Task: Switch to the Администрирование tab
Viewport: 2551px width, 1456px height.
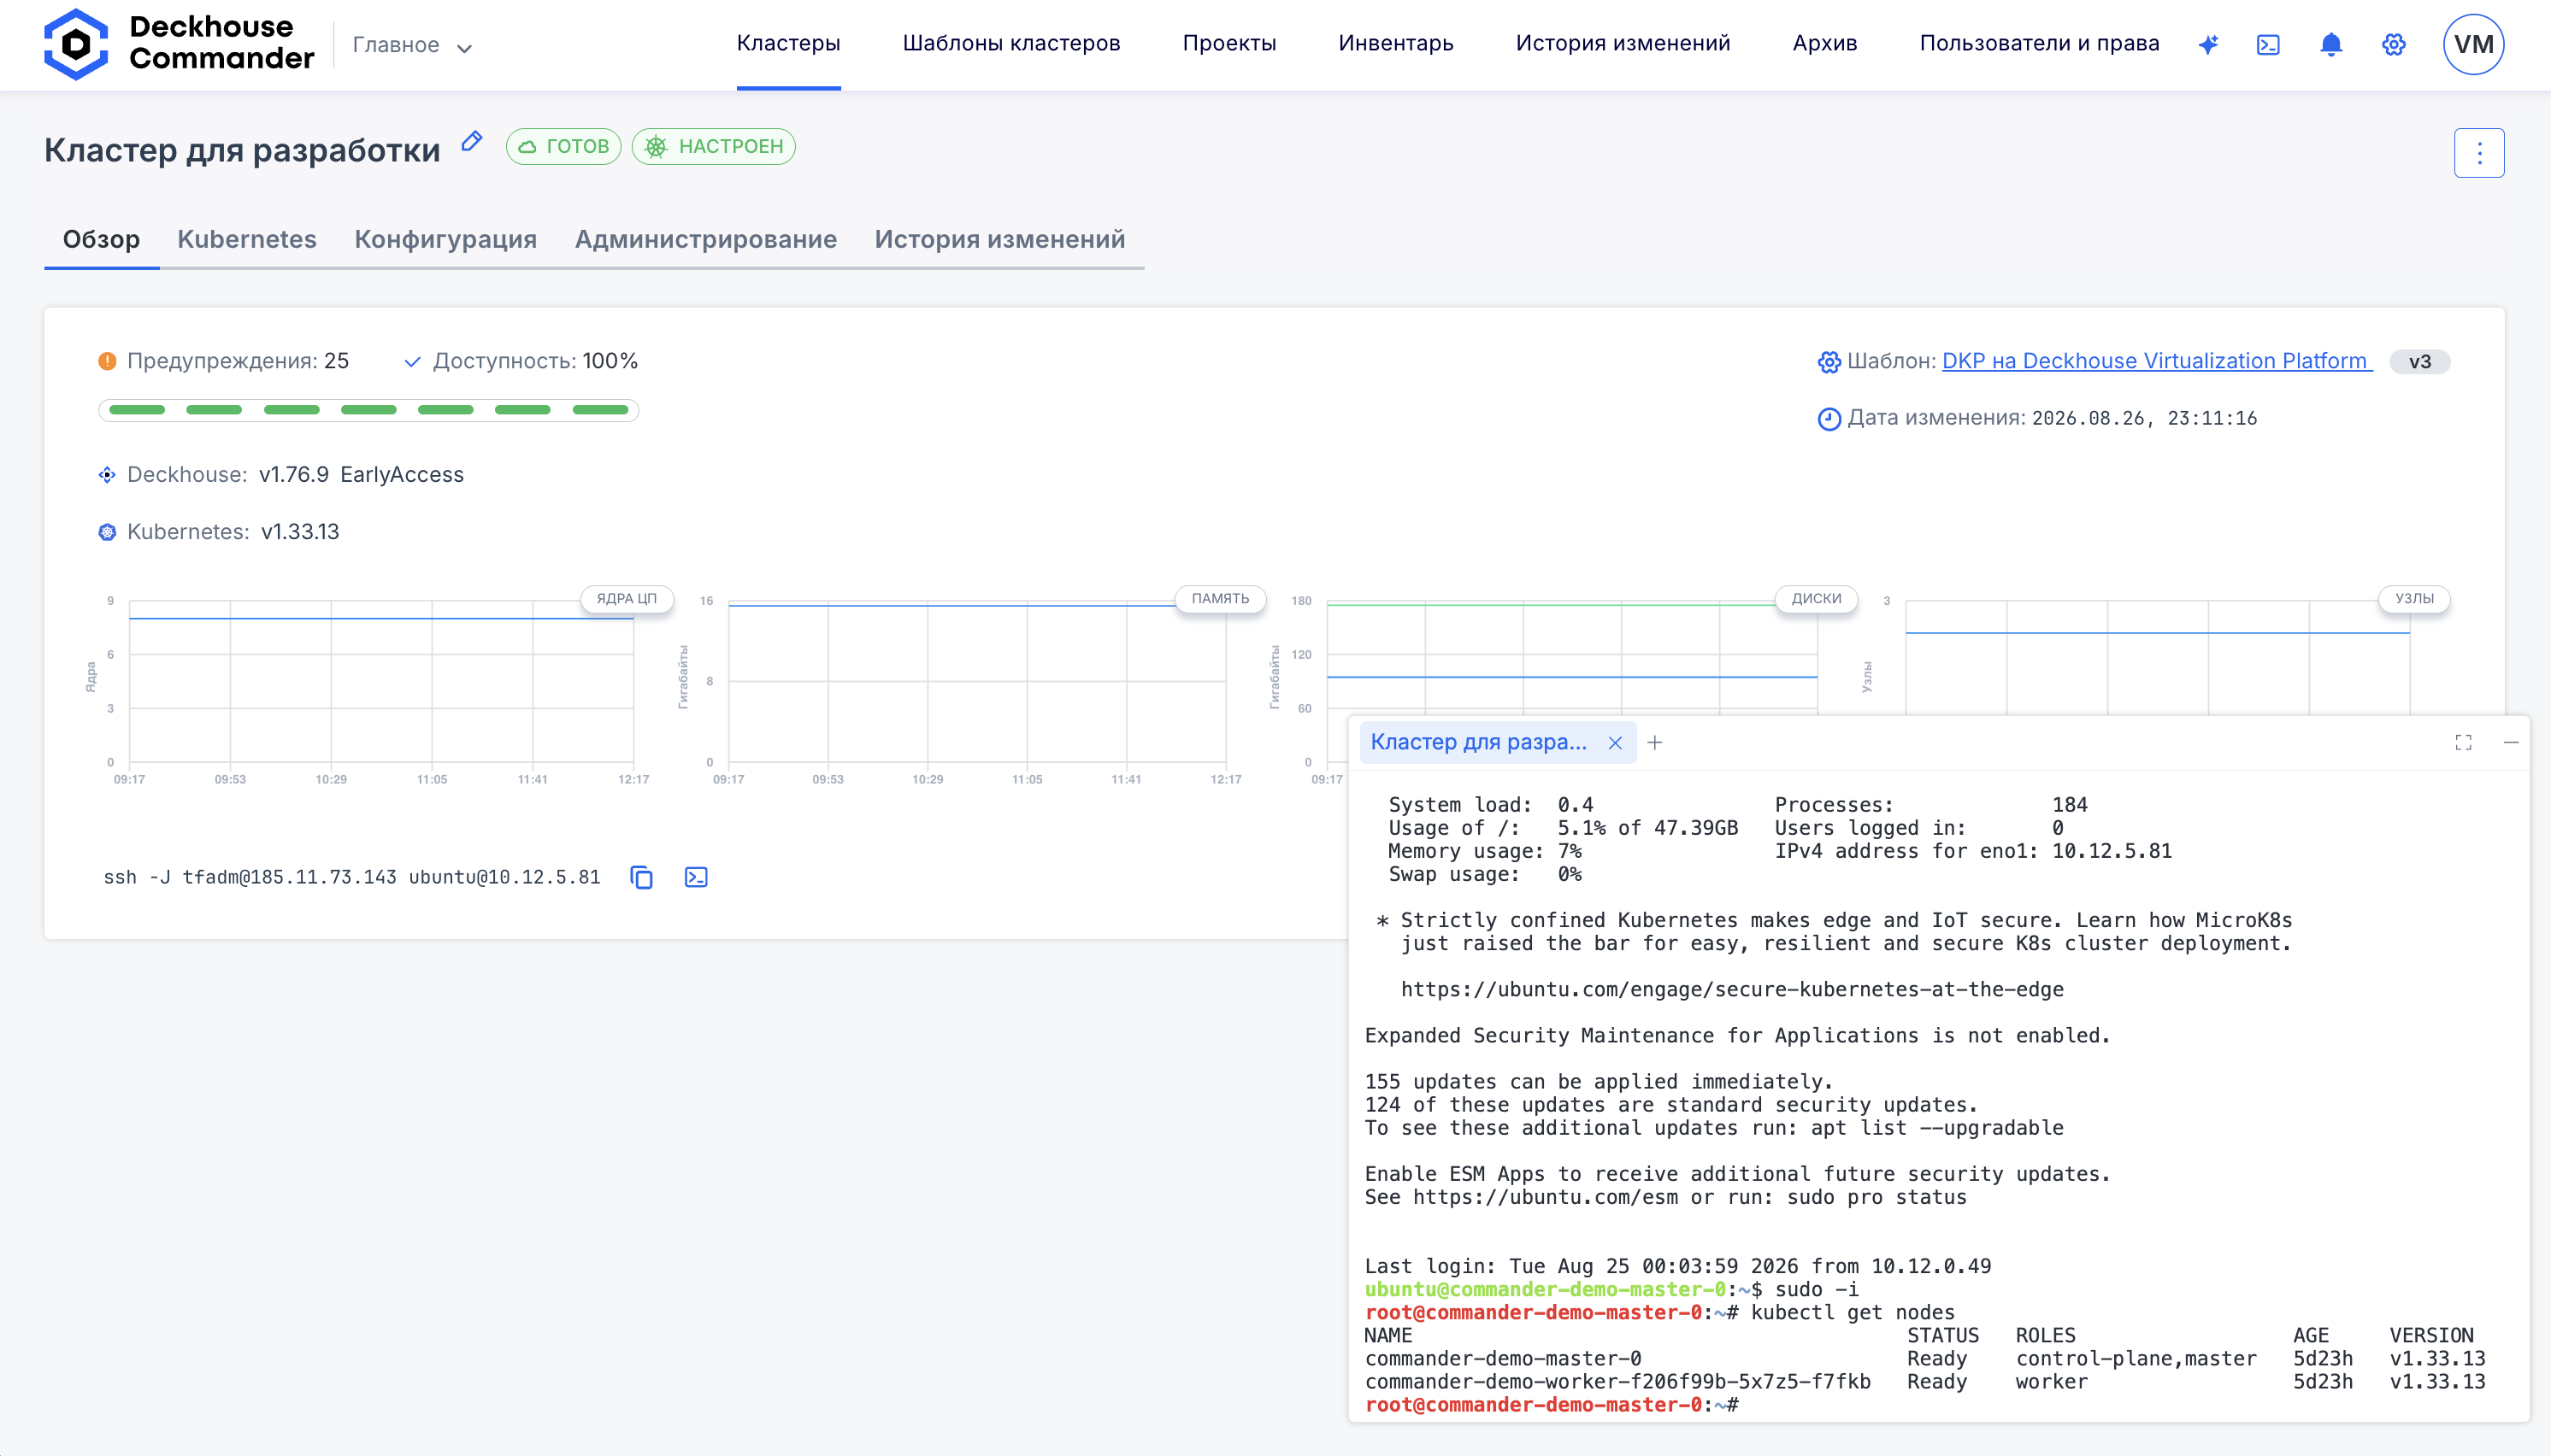Action: (x=705, y=239)
